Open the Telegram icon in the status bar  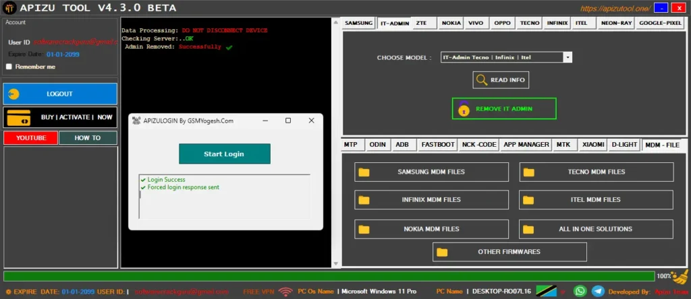[598, 292]
